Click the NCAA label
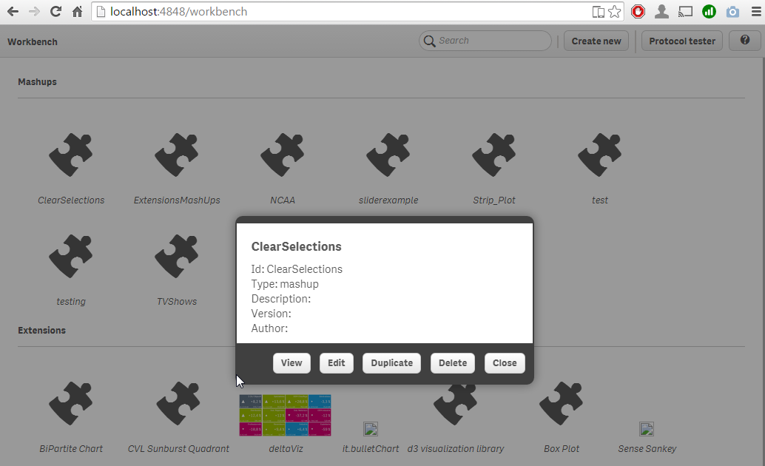Image resolution: width=765 pixels, height=466 pixels. (x=283, y=200)
